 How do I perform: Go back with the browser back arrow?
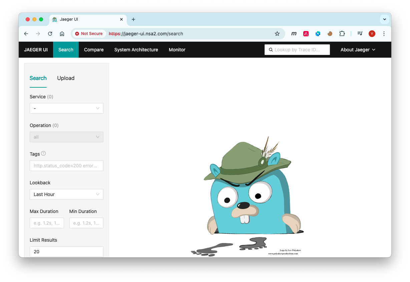coord(26,34)
